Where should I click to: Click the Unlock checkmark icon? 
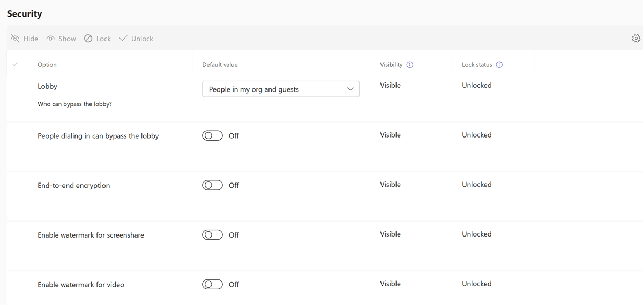point(123,39)
